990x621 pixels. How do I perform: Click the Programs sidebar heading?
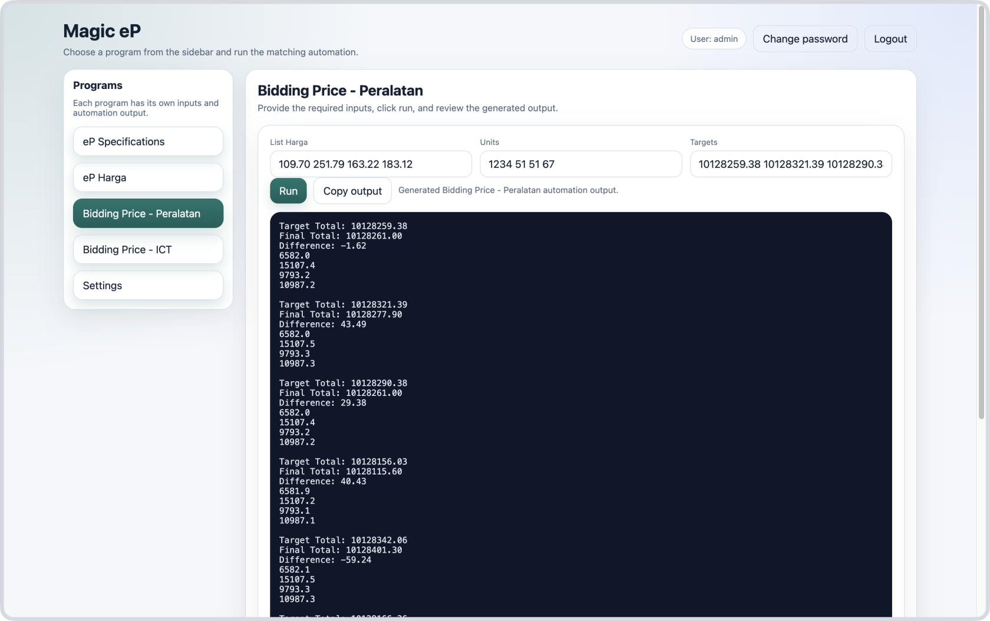click(98, 85)
